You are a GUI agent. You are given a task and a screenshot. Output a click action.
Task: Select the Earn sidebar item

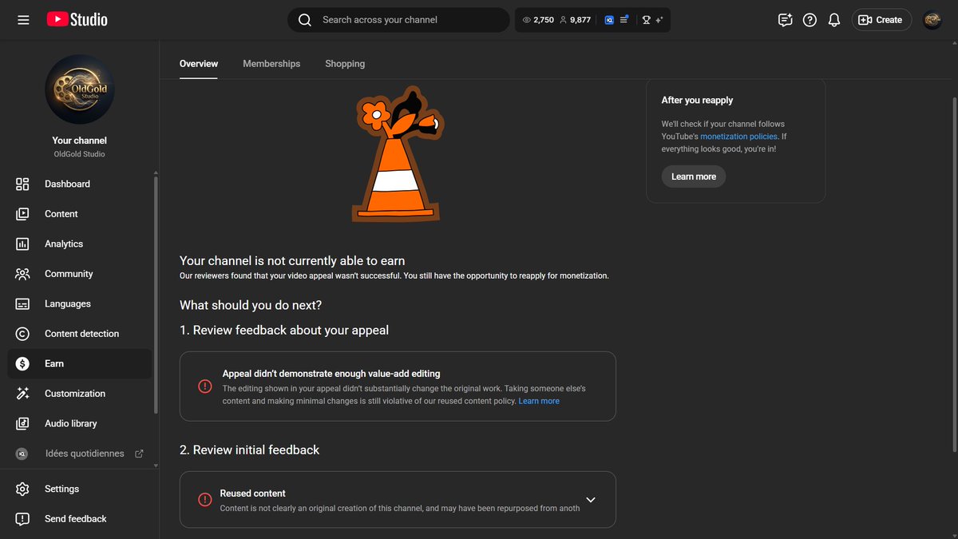79,363
